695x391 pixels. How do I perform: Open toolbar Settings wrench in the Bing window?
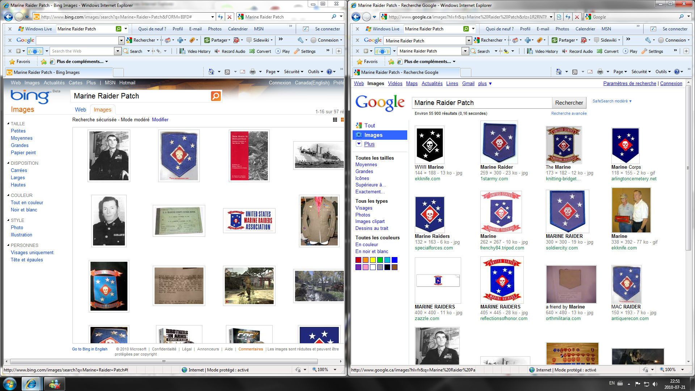pyautogui.click(x=305, y=51)
